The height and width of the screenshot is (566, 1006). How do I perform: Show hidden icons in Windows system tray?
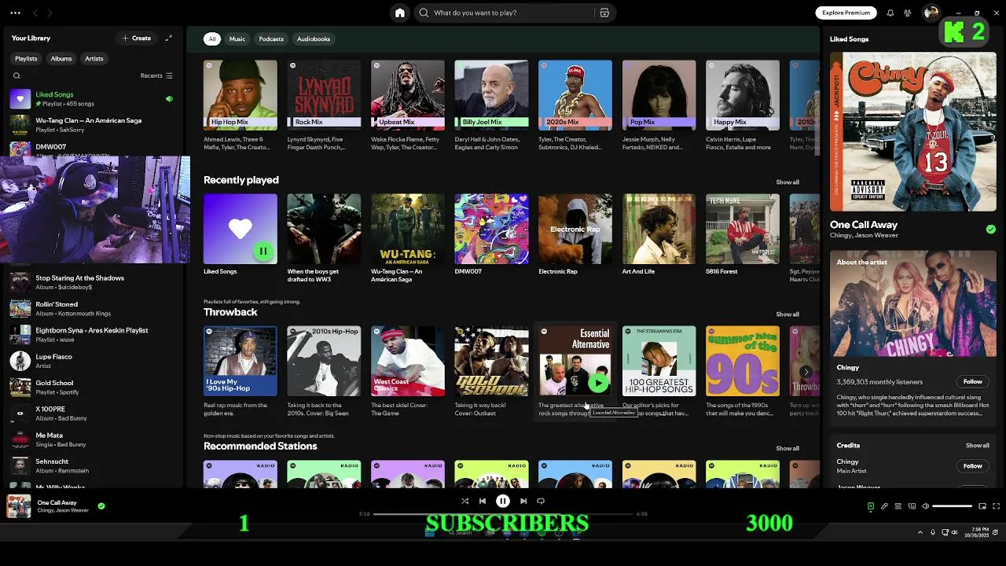920,532
